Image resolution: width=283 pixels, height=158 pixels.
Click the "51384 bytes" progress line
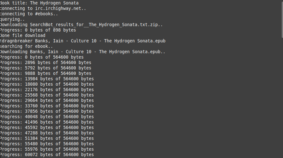[x=47, y=138]
